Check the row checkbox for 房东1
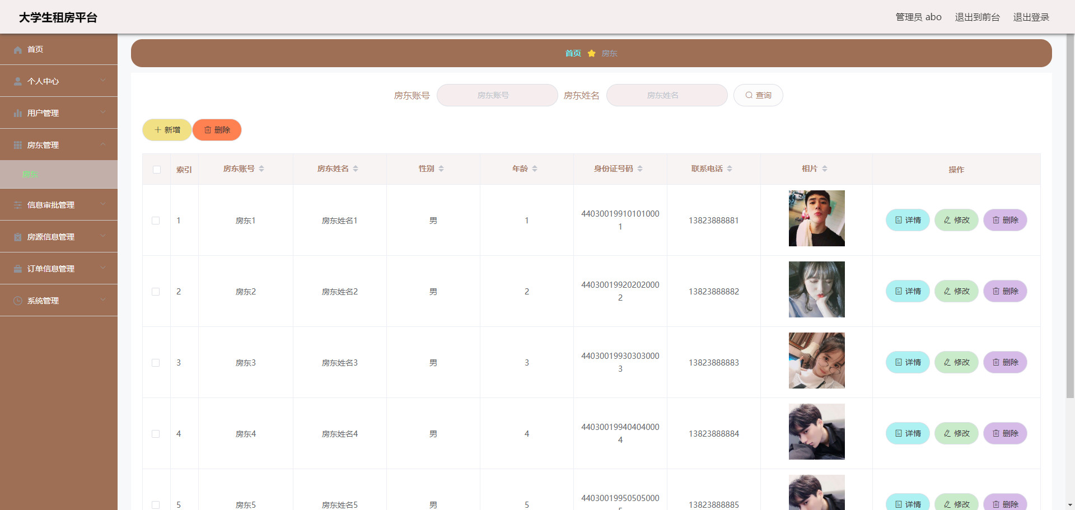 pyautogui.click(x=156, y=221)
